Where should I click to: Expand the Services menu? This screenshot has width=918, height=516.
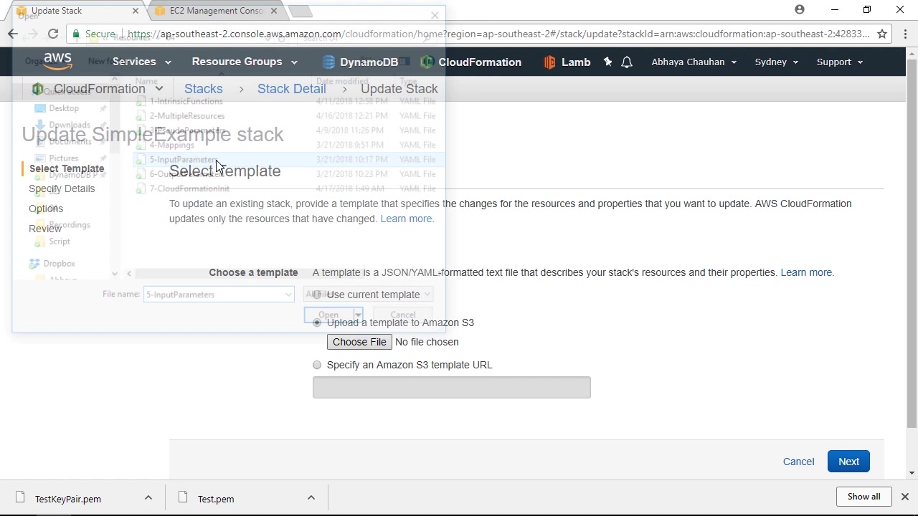pos(141,62)
